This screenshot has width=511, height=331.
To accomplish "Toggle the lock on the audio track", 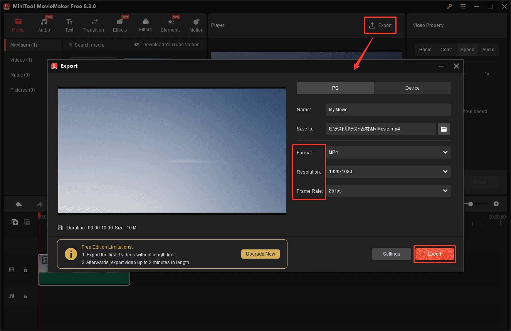I will coord(25,296).
